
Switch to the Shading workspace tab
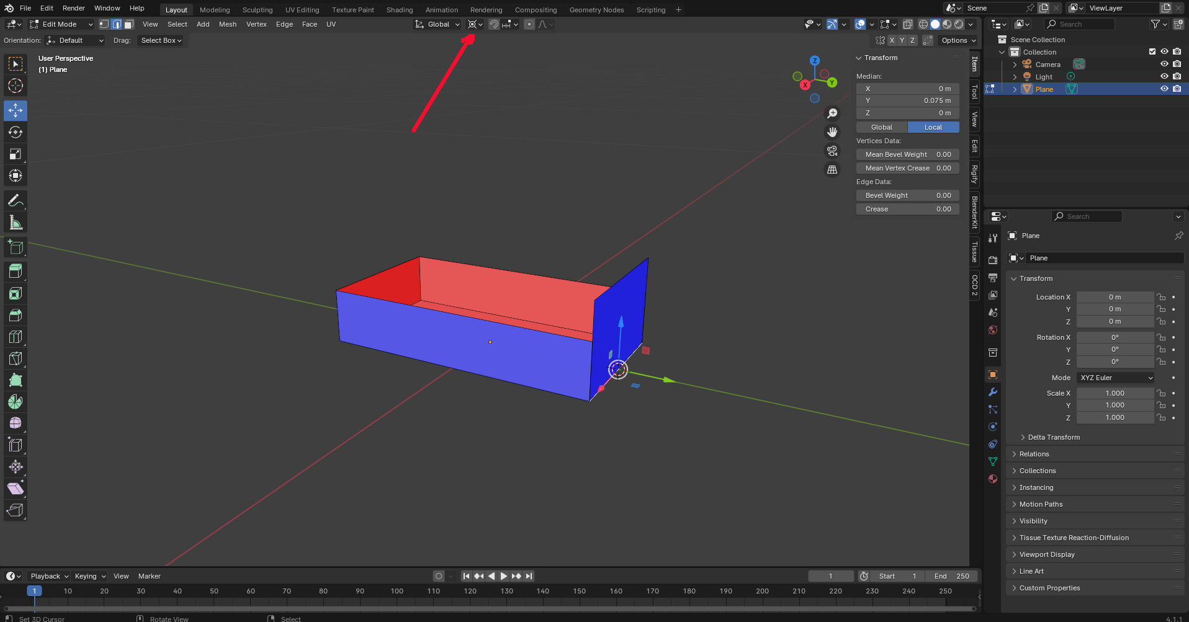click(399, 10)
